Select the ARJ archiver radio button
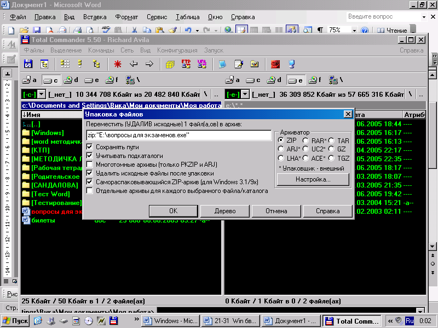 point(281,149)
